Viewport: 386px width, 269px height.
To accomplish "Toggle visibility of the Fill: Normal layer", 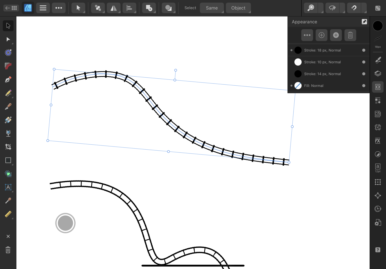I will (x=291, y=85).
